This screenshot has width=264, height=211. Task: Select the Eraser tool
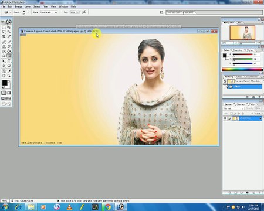(x=4, y=51)
